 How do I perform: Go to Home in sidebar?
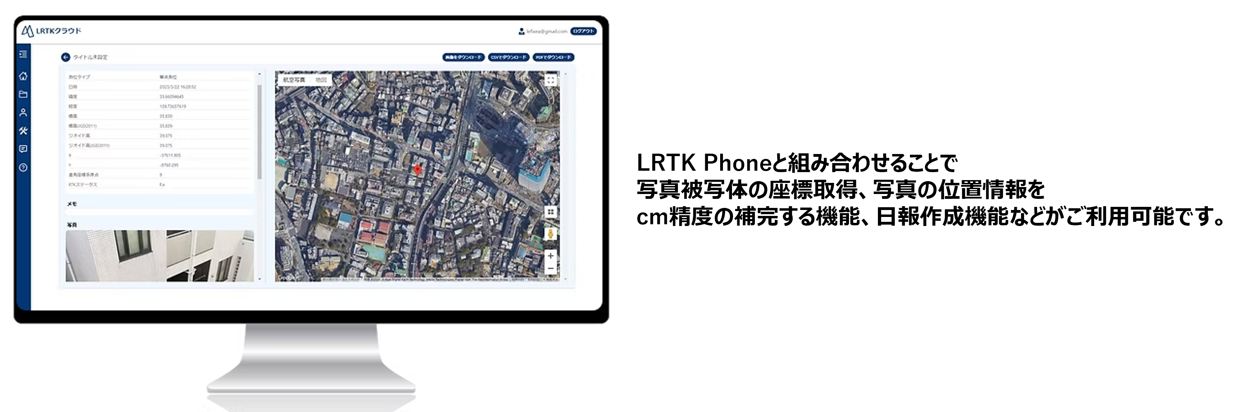click(x=23, y=76)
